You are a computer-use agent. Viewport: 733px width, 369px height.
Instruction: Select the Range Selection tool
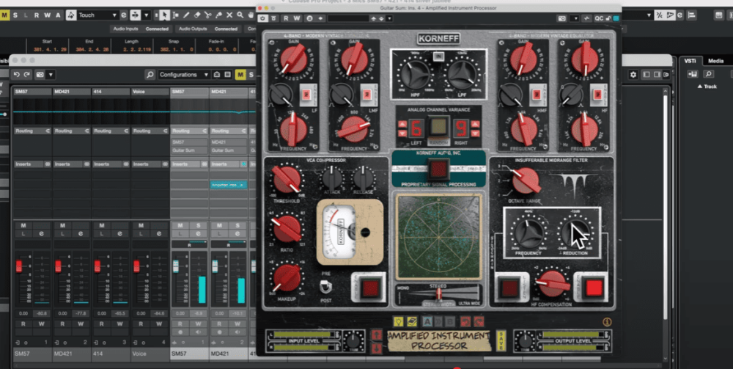(175, 15)
